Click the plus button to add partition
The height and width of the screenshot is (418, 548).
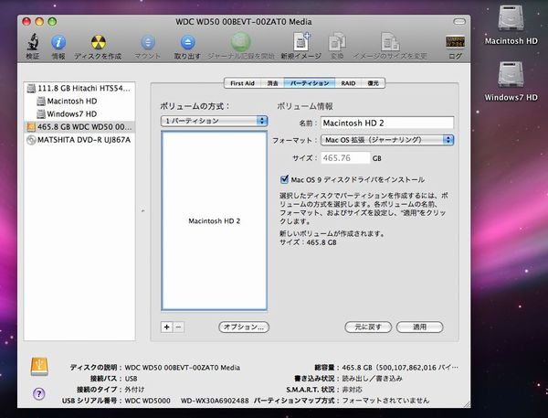(x=167, y=327)
